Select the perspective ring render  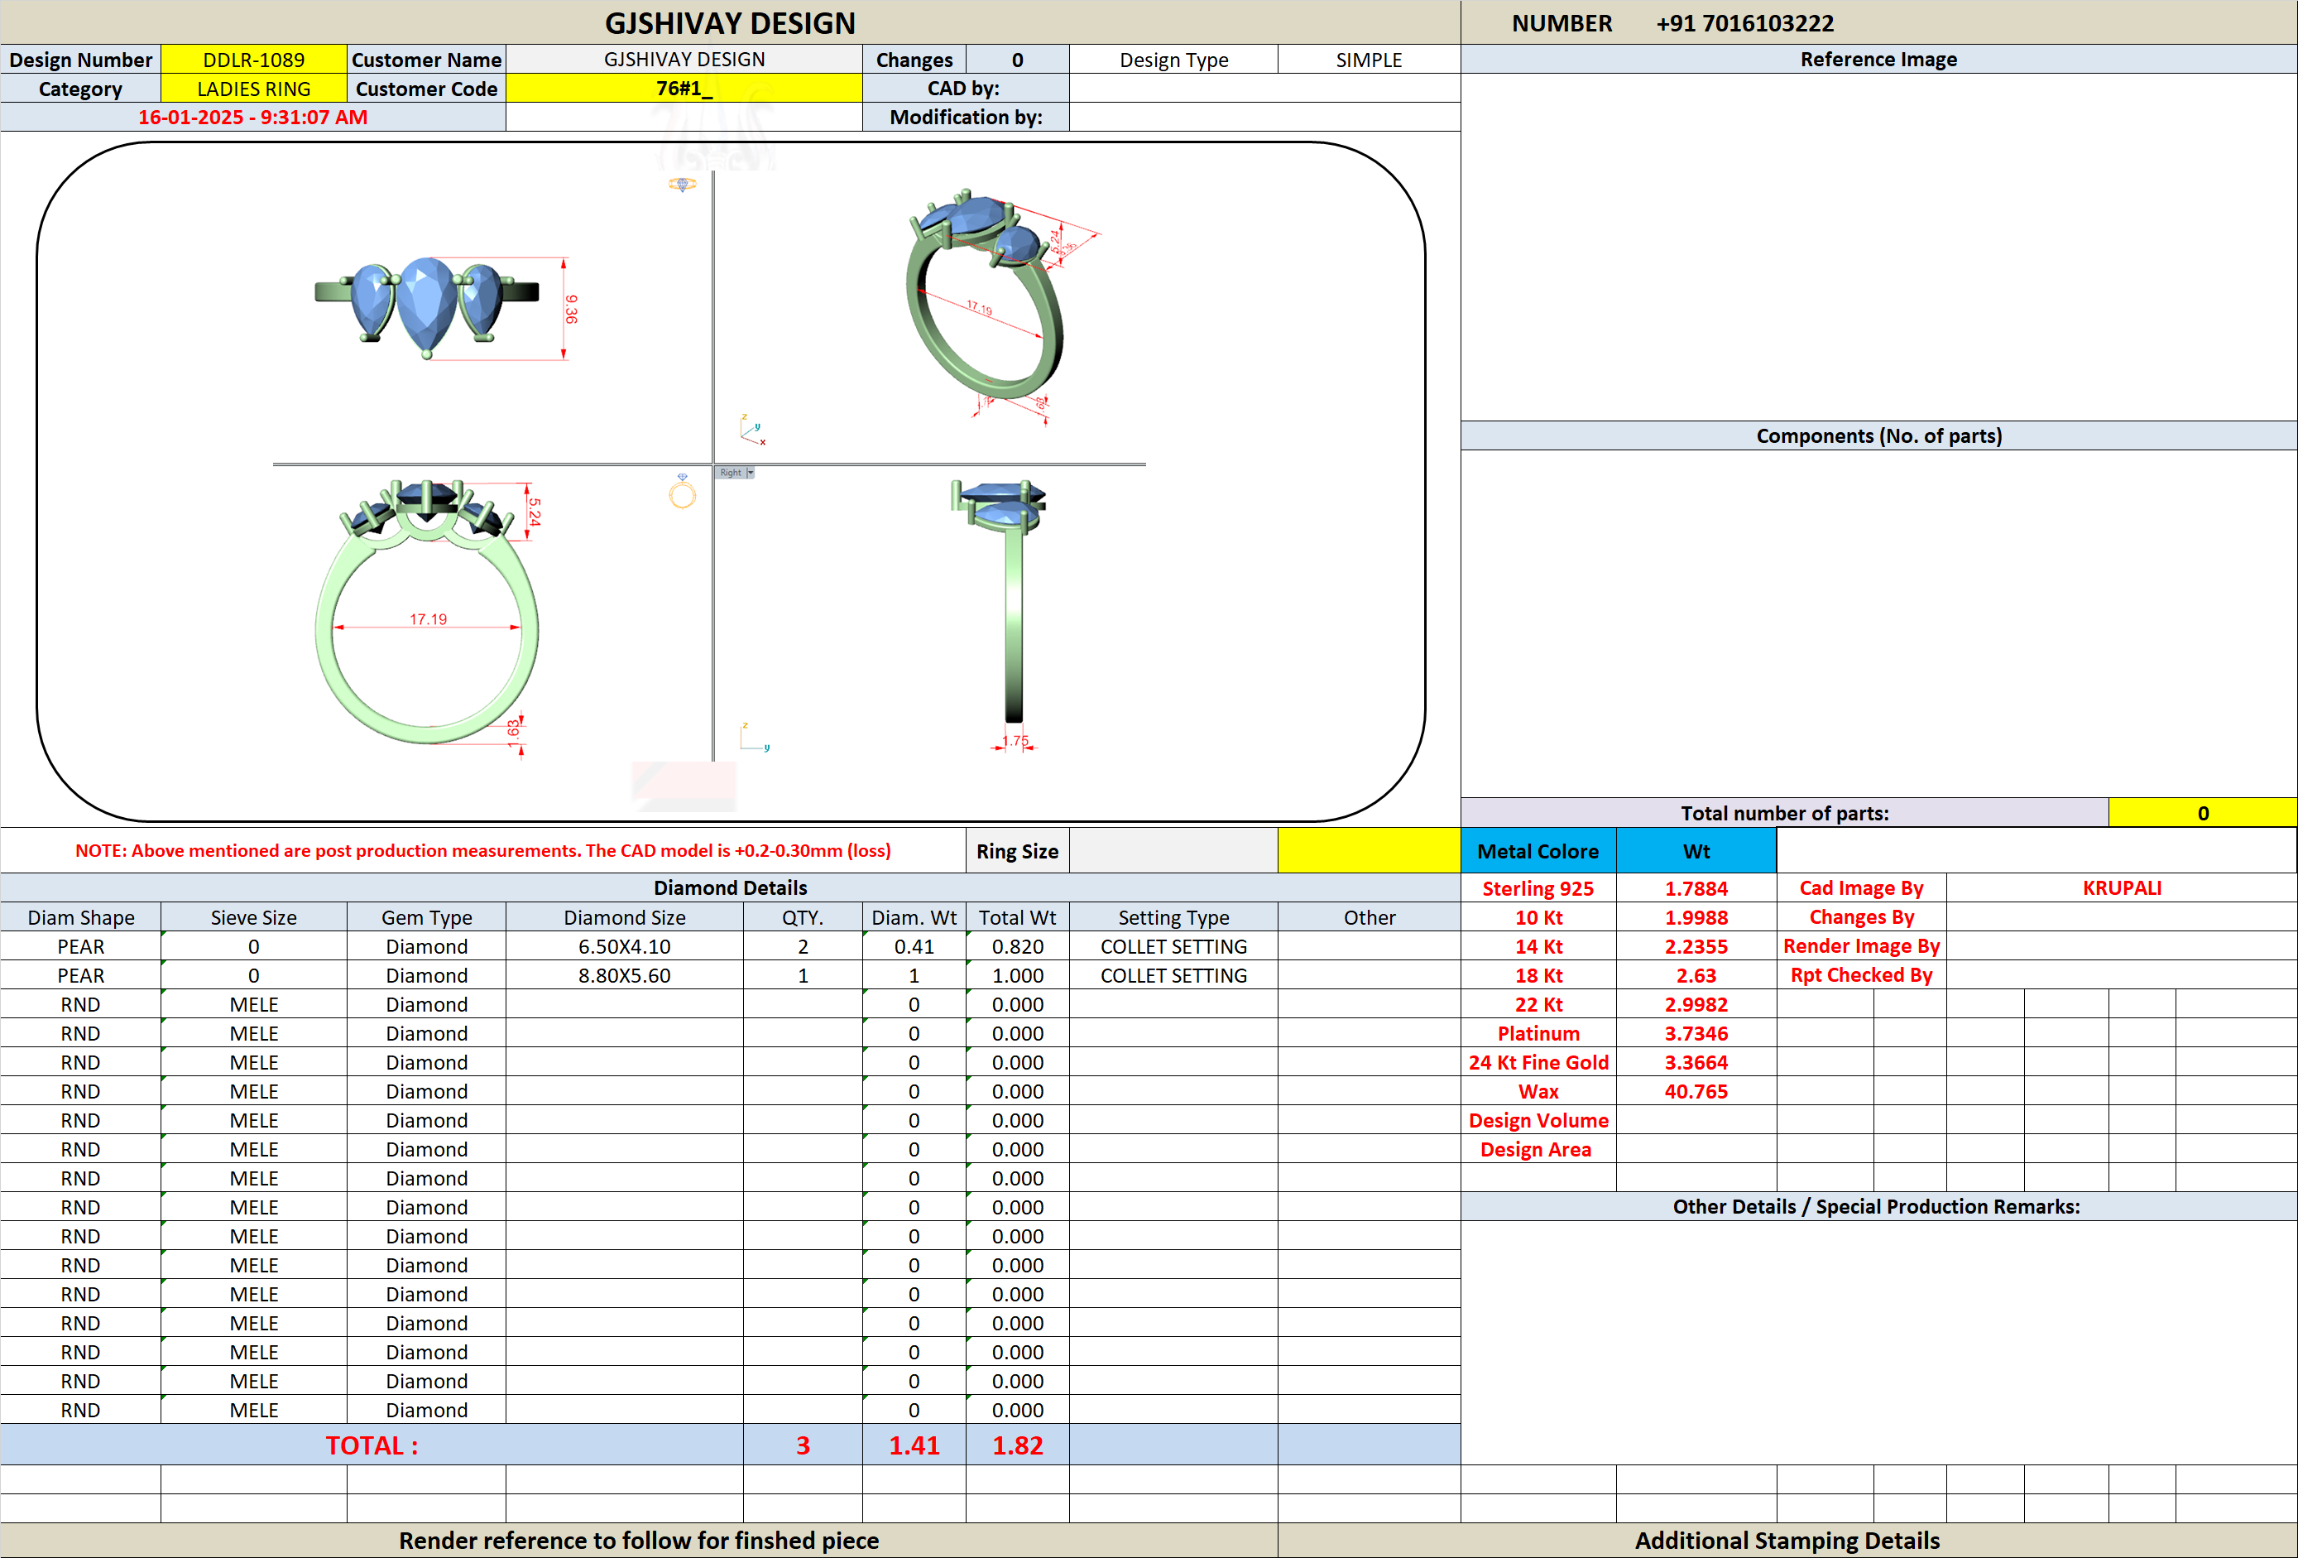click(x=984, y=296)
